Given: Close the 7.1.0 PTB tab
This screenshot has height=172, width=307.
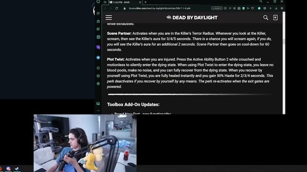Looking at the screenshot, I should (140, 2).
